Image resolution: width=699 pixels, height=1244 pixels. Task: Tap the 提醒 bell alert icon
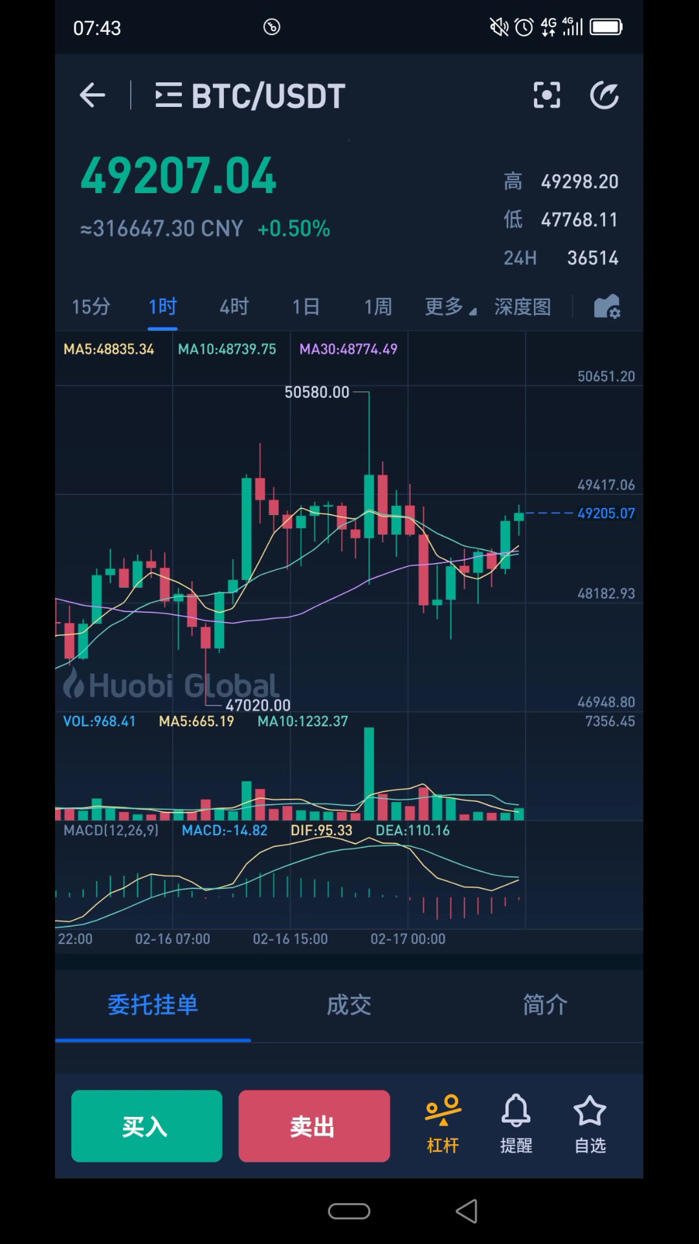[516, 1125]
